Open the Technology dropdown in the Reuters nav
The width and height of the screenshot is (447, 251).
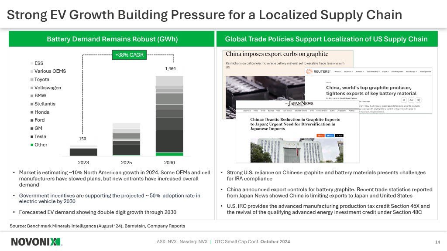[412, 72]
